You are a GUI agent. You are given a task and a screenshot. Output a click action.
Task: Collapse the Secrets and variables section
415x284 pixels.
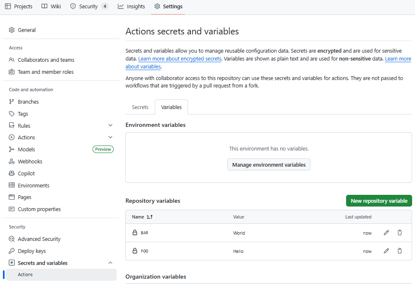point(110,263)
